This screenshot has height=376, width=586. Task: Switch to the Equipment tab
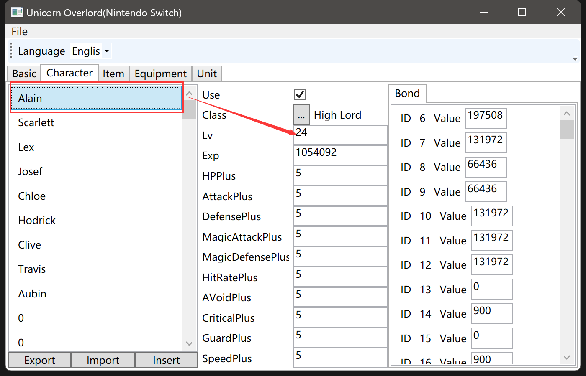point(161,74)
